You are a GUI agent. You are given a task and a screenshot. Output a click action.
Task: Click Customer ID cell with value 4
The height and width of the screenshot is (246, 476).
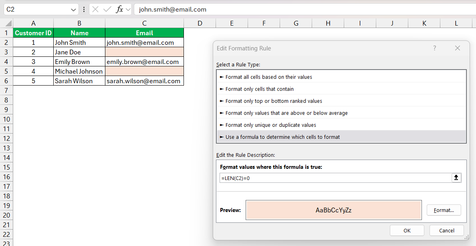coord(33,71)
